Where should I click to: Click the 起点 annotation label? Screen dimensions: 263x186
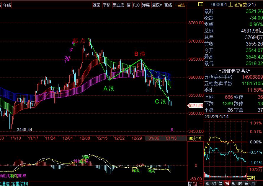tap(79, 41)
